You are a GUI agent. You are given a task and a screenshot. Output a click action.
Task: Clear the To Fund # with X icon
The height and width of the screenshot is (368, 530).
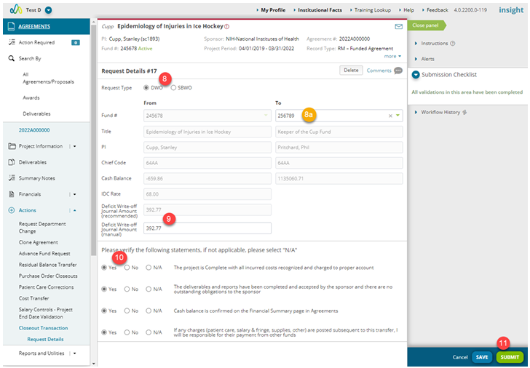coord(390,116)
